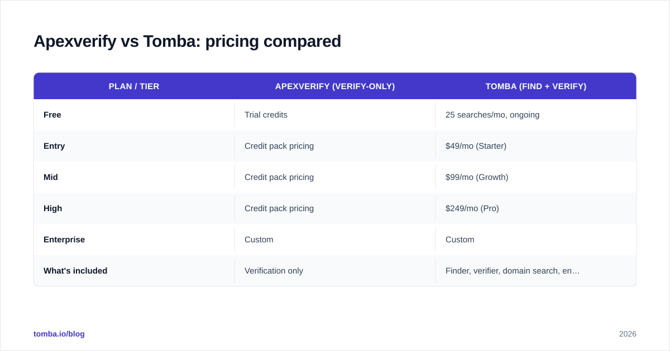Select the "What's included" row label
670x351 pixels.
click(75, 271)
